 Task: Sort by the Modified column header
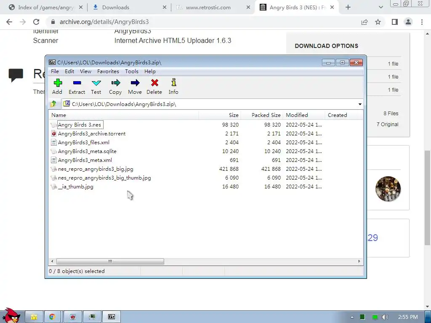coord(304,115)
